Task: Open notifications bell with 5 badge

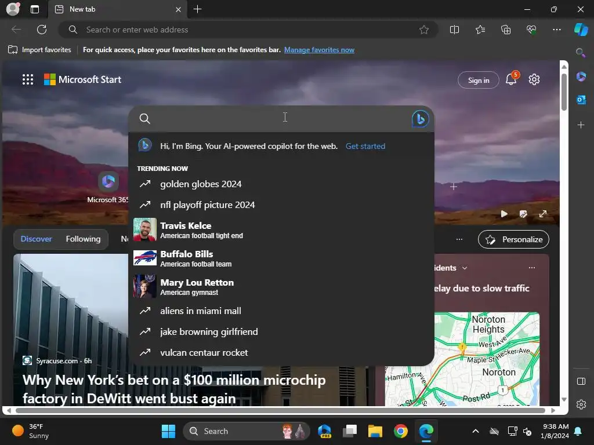Action: pos(512,79)
